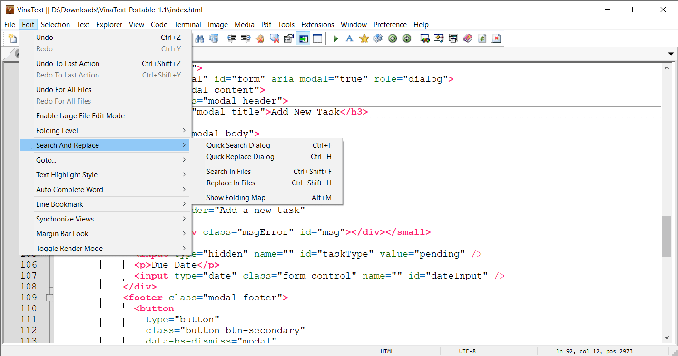Click the green Run play icon
The width and height of the screenshot is (678, 356).
335,38
